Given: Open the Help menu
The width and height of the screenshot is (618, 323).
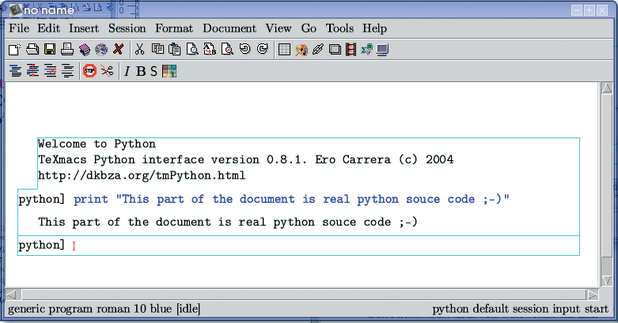Looking at the screenshot, I should [374, 28].
